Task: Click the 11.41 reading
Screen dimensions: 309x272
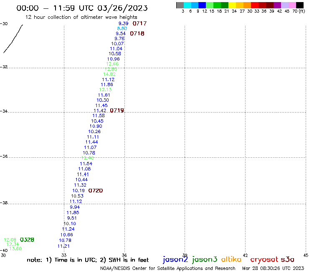Action: pyautogui.click(x=83, y=174)
